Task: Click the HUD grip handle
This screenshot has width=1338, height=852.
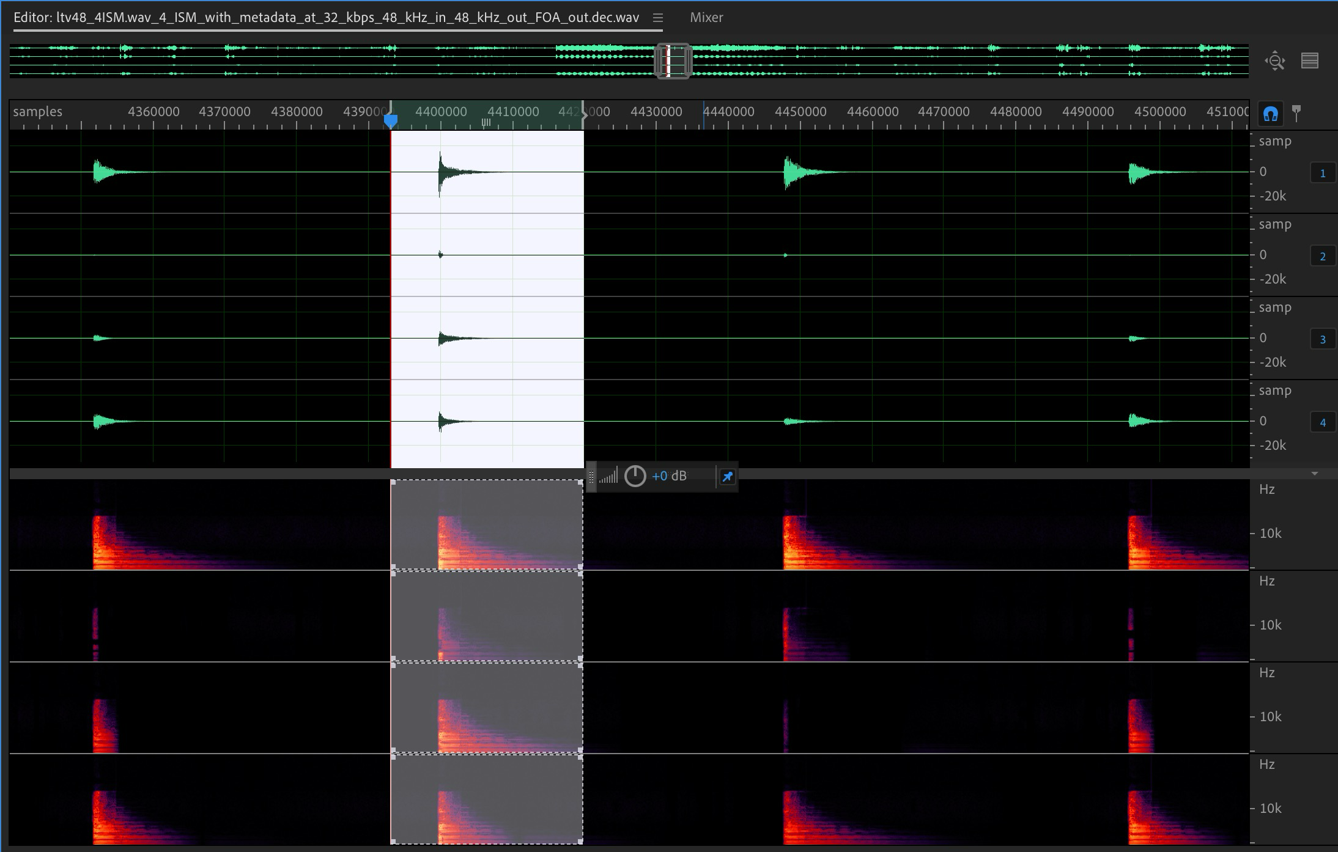Action: [x=591, y=477]
